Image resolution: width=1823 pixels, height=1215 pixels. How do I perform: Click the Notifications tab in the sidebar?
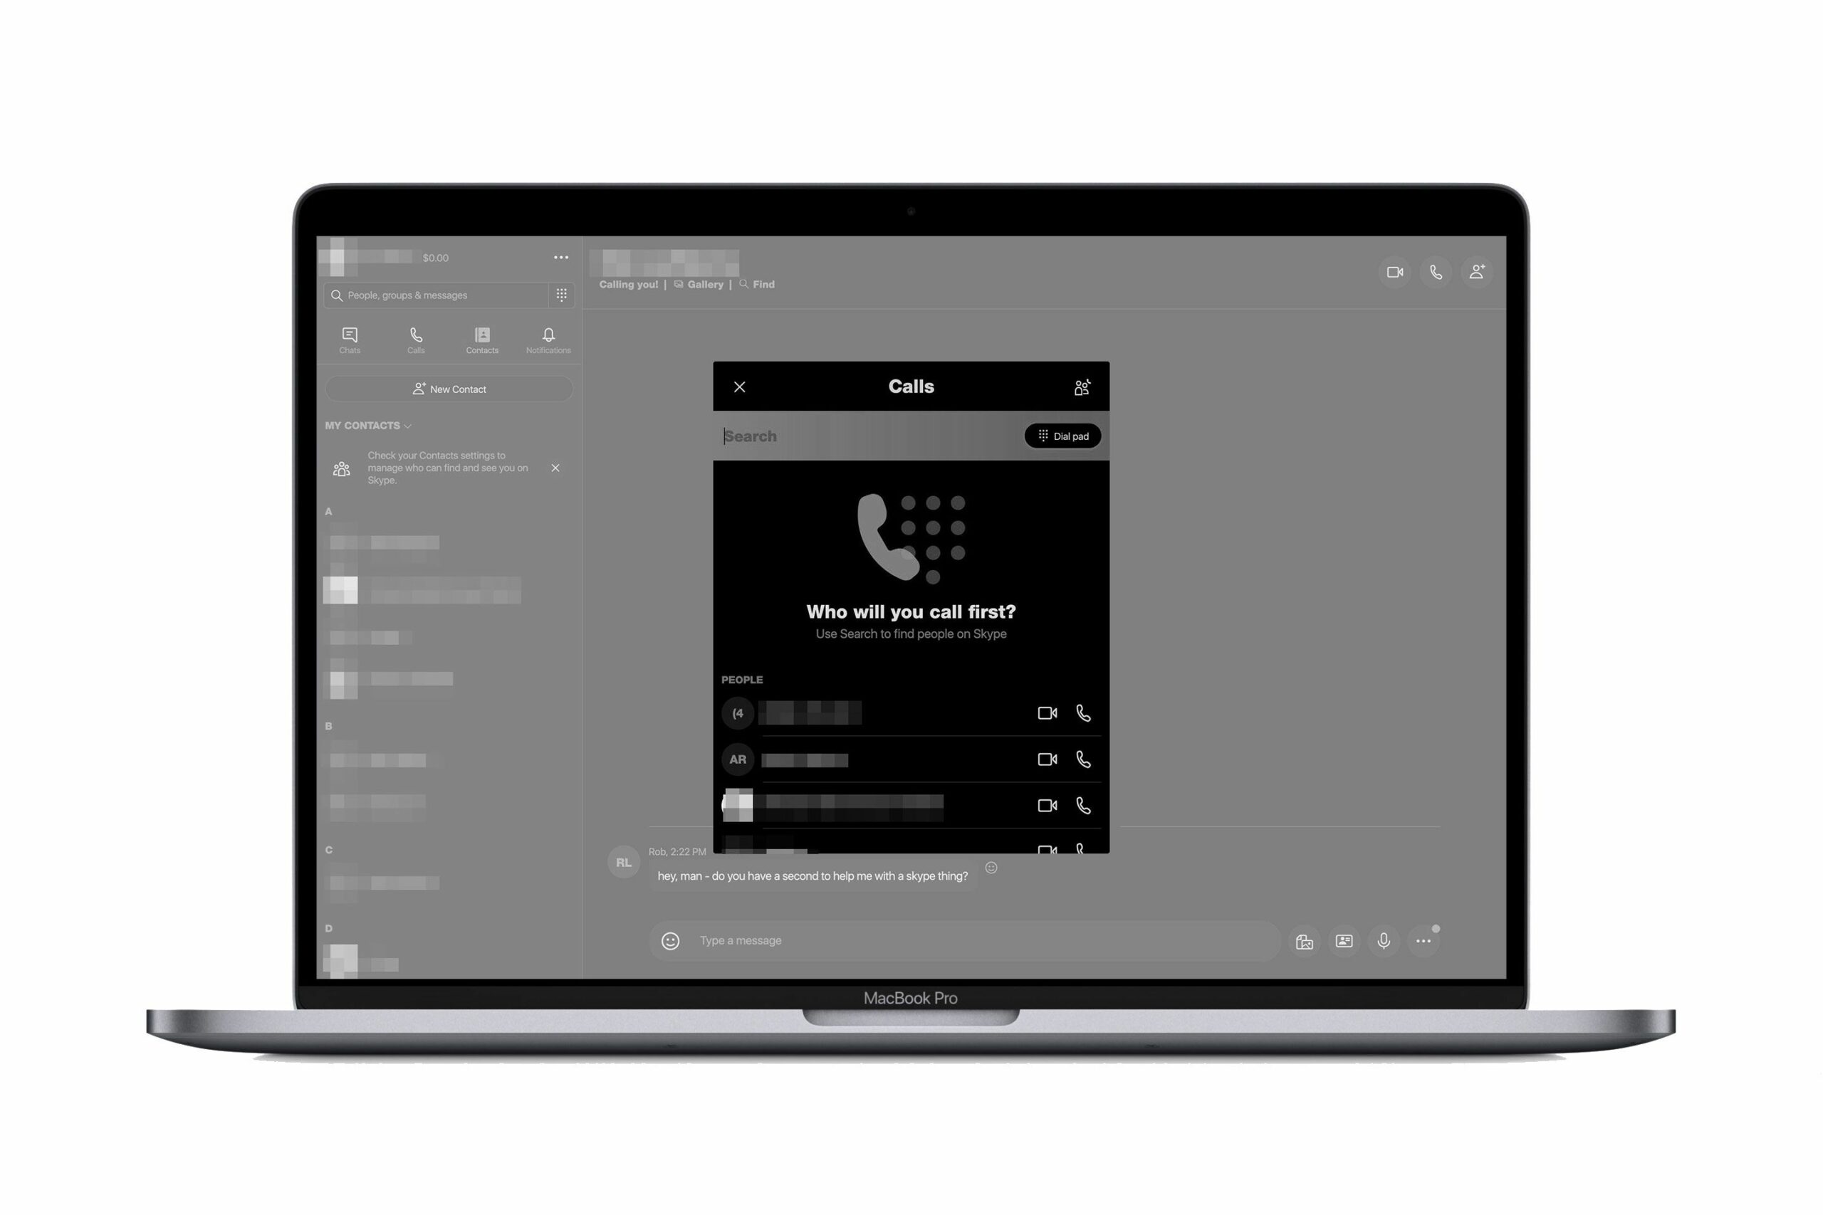pos(548,337)
